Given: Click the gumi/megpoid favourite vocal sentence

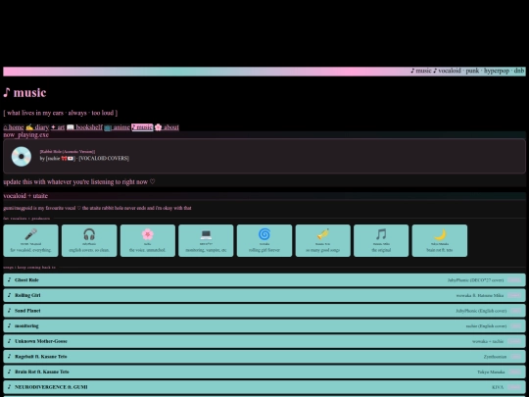Looking at the screenshot, I should click(x=97, y=208).
